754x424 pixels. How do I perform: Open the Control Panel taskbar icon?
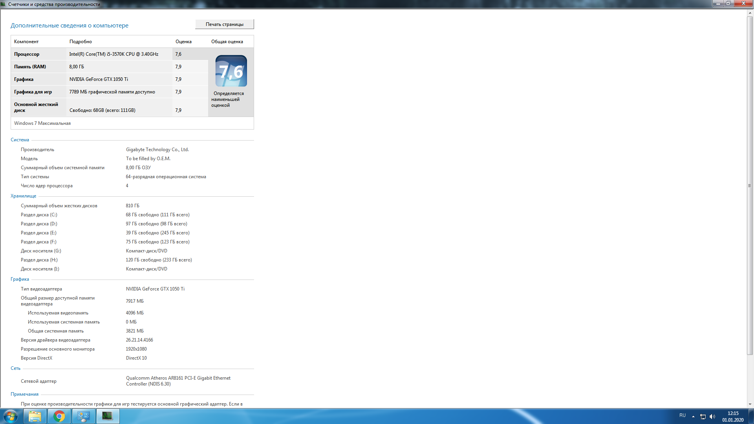coord(84,416)
